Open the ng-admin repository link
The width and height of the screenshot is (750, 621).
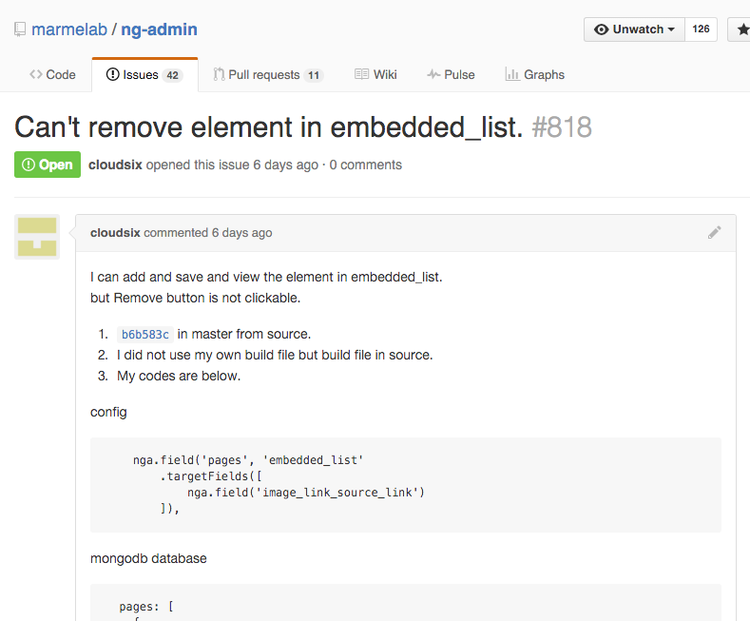pyautogui.click(x=159, y=29)
